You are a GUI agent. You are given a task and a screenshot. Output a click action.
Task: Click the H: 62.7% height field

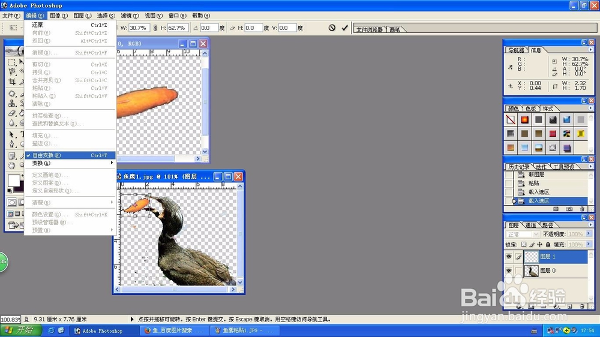click(x=178, y=28)
